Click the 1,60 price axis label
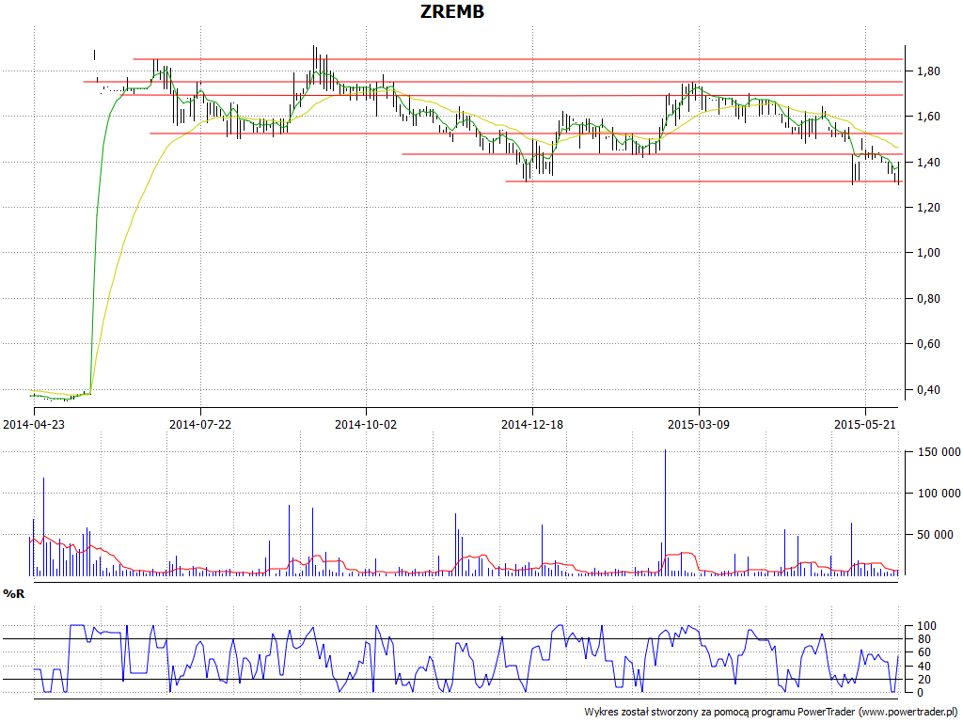 coord(928,117)
